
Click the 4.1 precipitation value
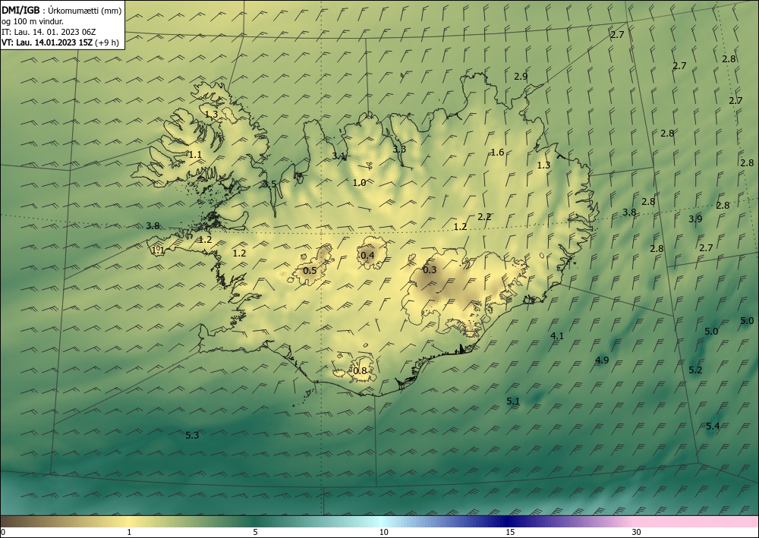557,335
